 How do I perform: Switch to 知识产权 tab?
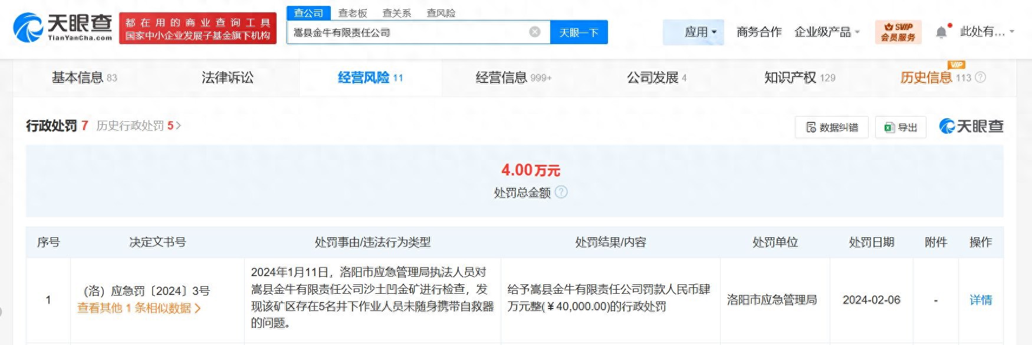pyautogui.click(x=800, y=77)
